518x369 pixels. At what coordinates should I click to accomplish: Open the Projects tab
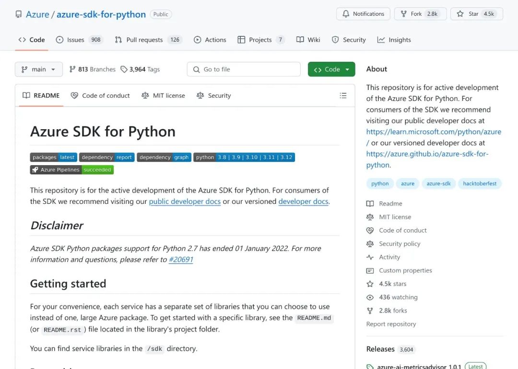261,40
